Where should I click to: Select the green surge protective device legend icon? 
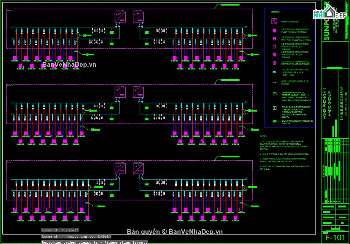click(274, 121)
